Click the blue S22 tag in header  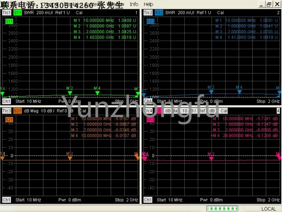[x=159, y=13]
